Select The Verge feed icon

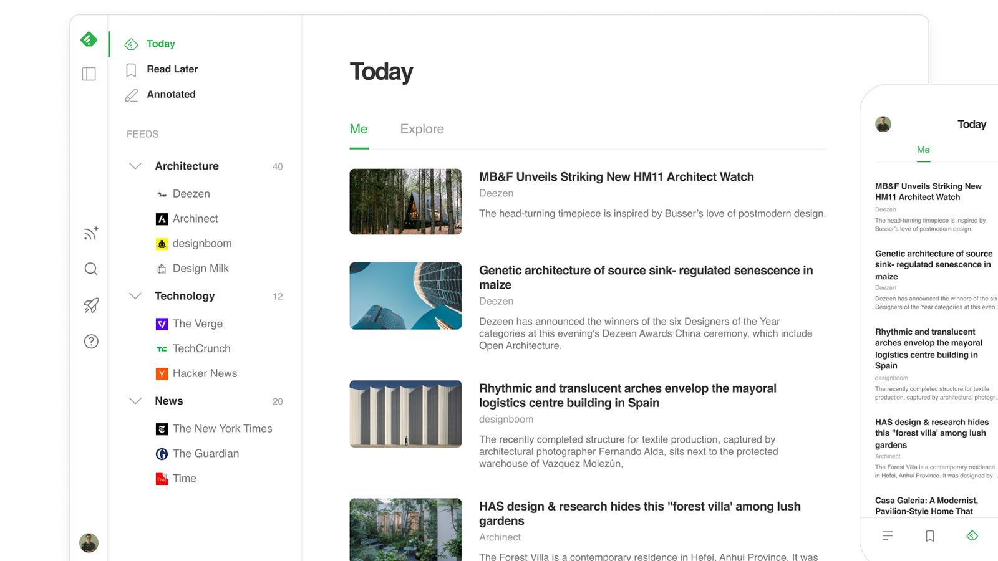[162, 324]
